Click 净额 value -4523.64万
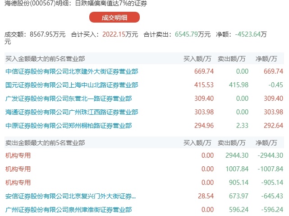This screenshot has height=216, width=289. pos(251,34)
